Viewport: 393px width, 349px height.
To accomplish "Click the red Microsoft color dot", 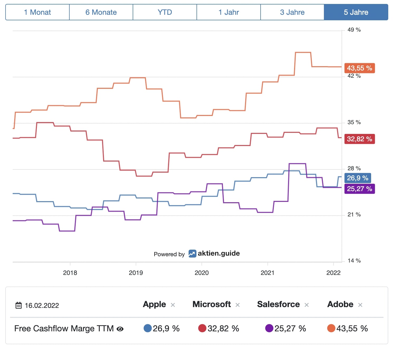I will 202,328.
